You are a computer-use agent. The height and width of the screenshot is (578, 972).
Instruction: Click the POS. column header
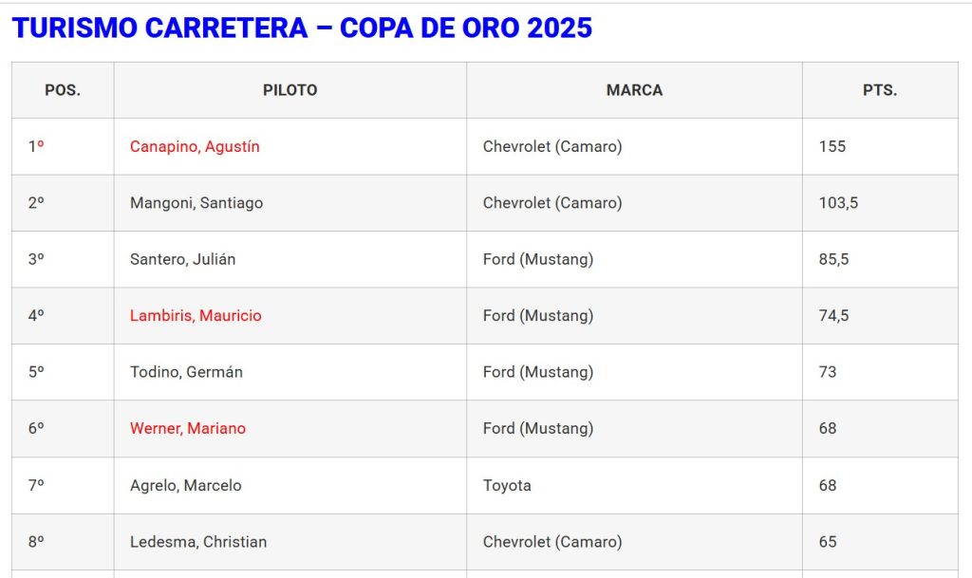click(x=63, y=91)
